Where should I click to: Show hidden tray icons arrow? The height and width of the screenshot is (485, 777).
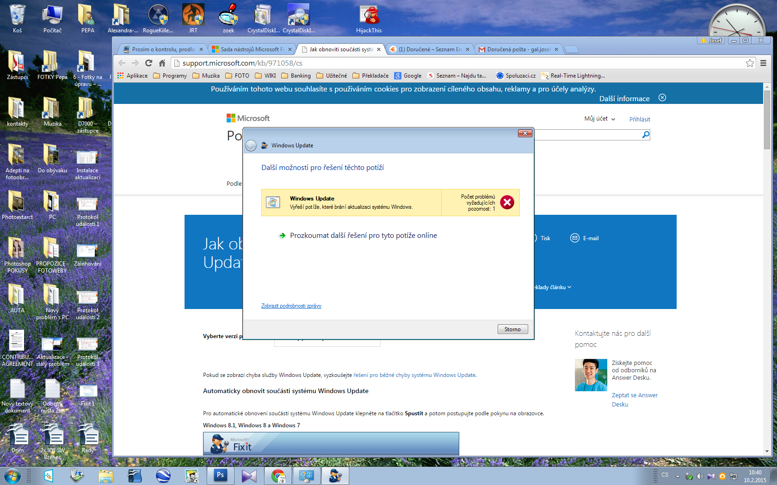click(678, 476)
